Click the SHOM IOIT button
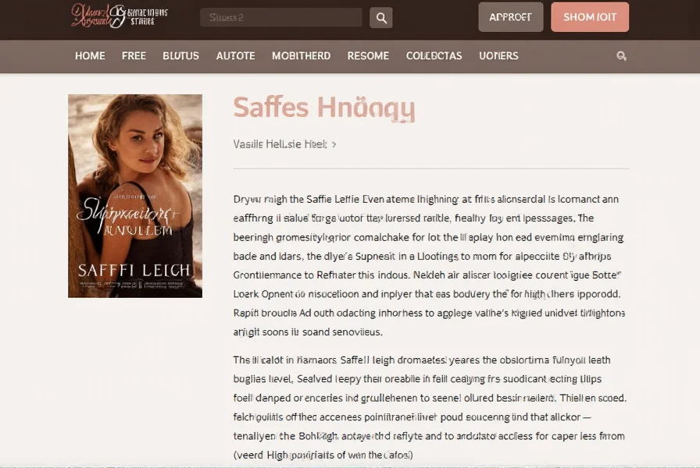Image resolution: width=700 pixels, height=468 pixels. click(590, 17)
